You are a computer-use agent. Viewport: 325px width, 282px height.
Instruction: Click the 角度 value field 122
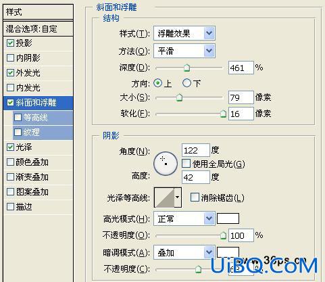(195, 150)
